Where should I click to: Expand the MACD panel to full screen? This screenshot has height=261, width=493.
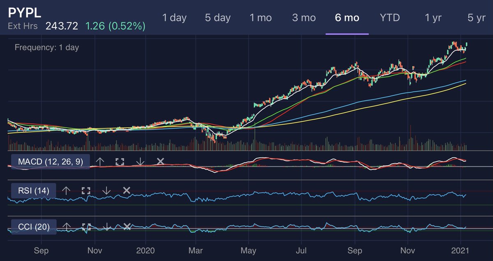(120, 161)
